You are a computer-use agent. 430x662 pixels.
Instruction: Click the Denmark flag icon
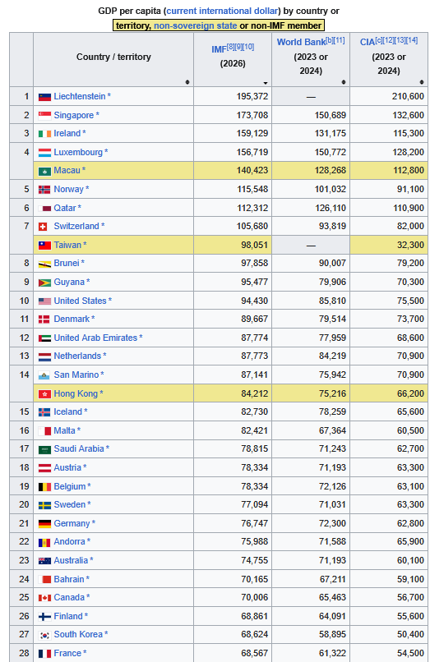click(44, 320)
